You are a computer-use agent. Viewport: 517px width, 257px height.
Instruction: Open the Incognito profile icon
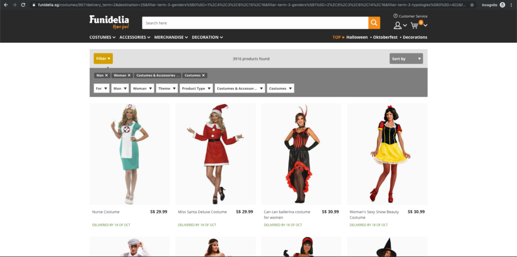[502, 5]
